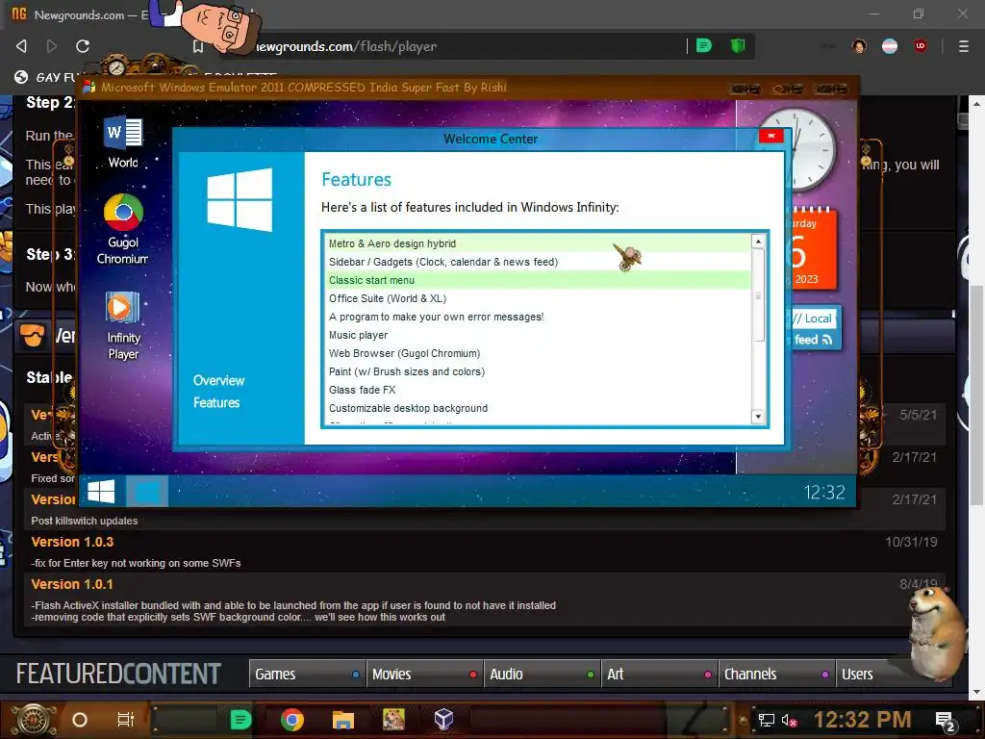Click the features list scrollbar thumb
This screenshot has width=985, height=739.
coord(758,295)
